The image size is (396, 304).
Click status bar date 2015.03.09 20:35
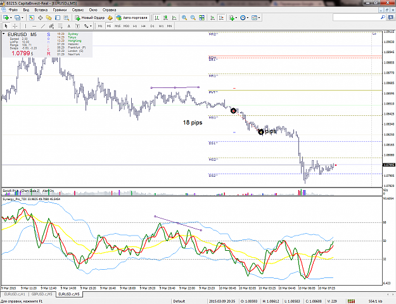tap(222, 301)
